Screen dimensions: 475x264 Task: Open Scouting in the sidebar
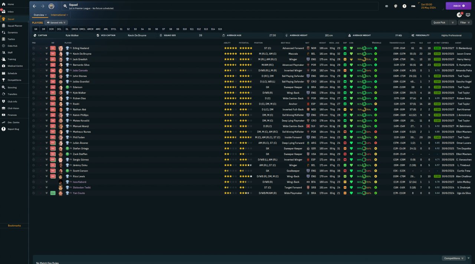[12, 88]
